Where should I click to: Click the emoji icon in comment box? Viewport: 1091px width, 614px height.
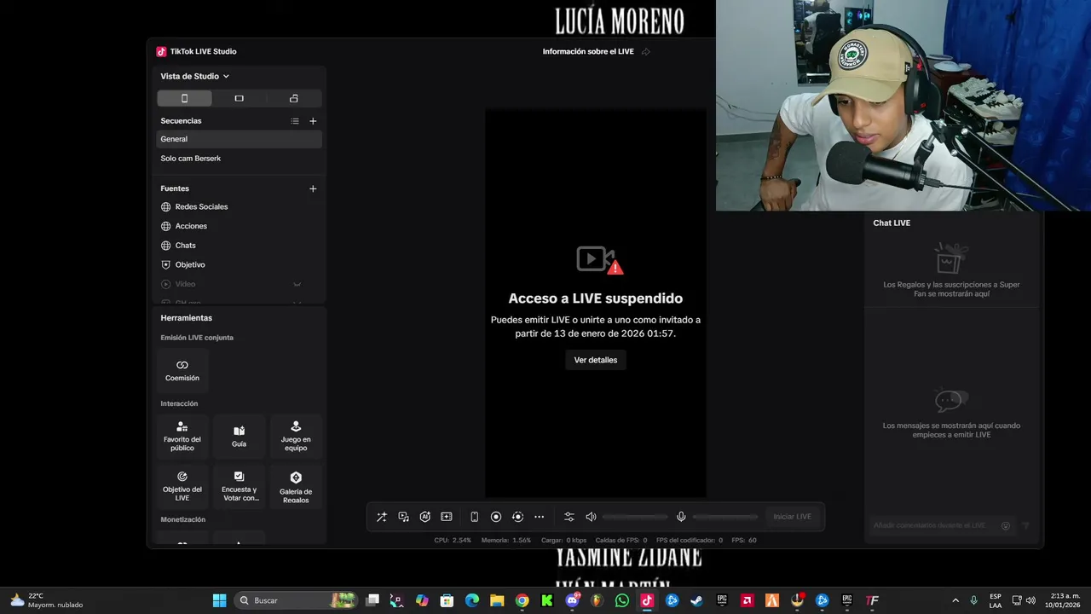tap(1006, 526)
